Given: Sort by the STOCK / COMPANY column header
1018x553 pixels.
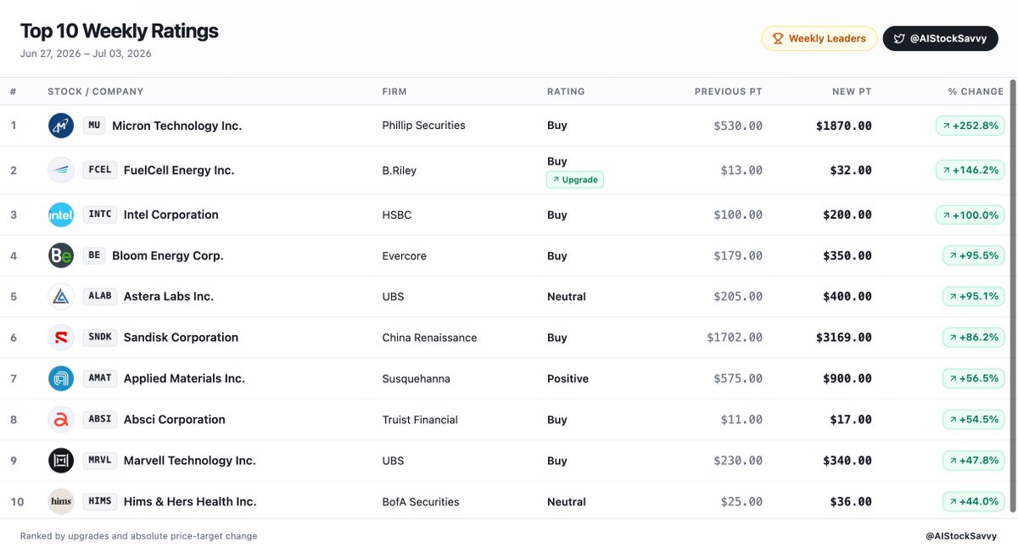Looking at the screenshot, I should [95, 92].
